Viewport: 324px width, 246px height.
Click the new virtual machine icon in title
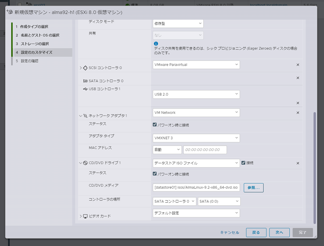[10, 12]
